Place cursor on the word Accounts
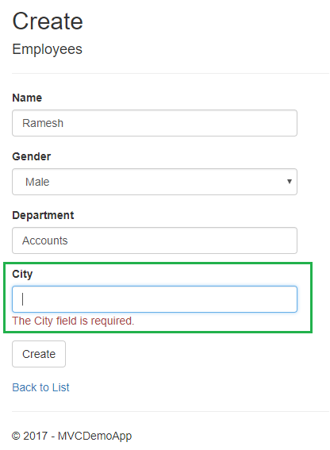The width and height of the screenshot is (330, 450). coord(44,240)
